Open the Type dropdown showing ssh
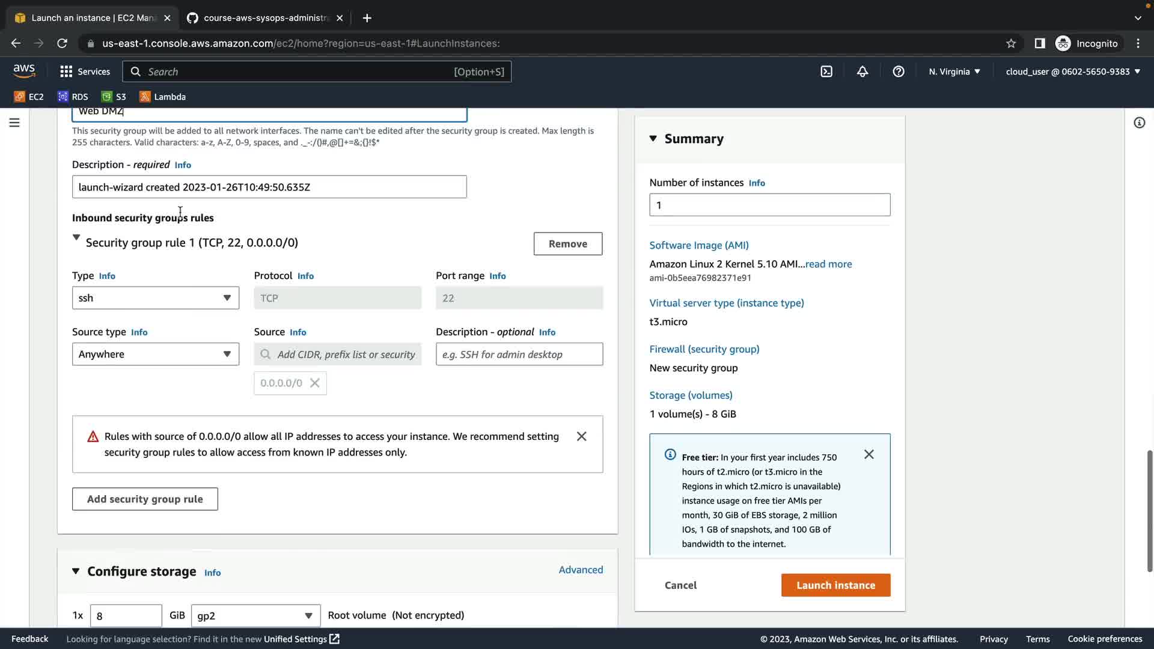The height and width of the screenshot is (649, 1154). point(155,298)
